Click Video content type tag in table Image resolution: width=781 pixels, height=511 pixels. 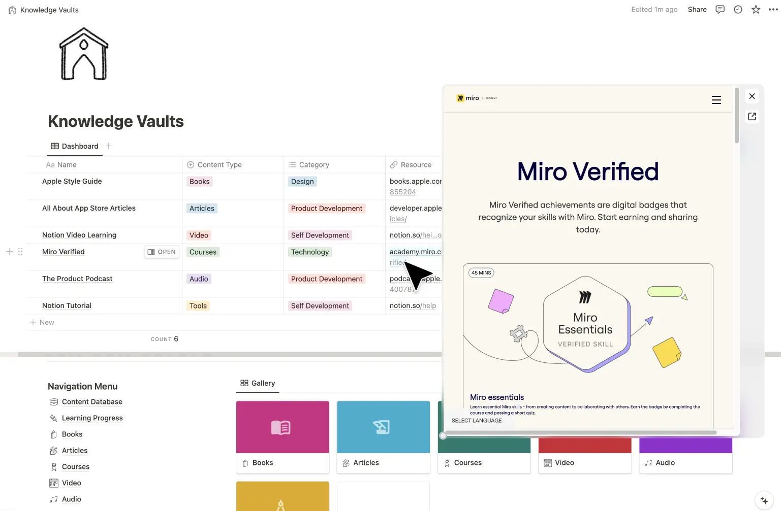point(199,235)
